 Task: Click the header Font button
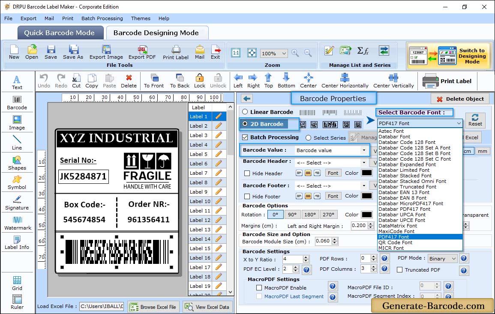tap(333, 173)
